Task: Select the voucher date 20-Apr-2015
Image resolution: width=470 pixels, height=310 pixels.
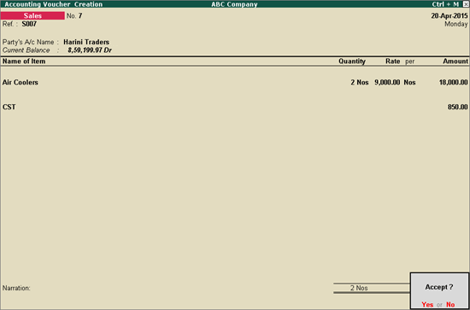Action: [449, 16]
